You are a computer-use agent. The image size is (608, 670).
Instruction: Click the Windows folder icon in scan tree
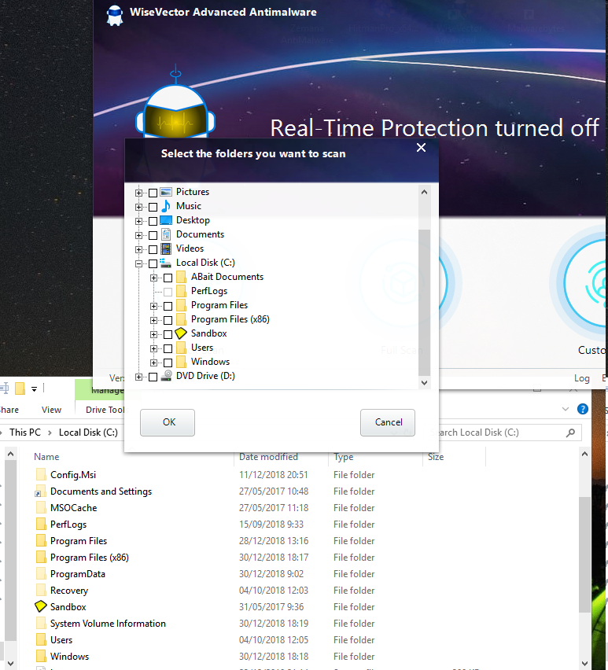coord(181,362)
